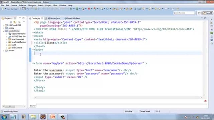
Task: Open the Edit menu
Action: pos(8,5)
